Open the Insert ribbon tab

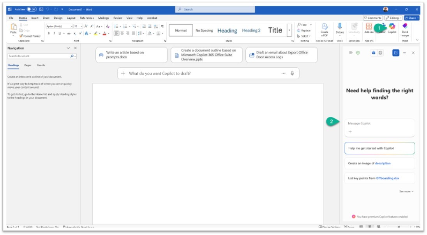[x=35, y=18]
